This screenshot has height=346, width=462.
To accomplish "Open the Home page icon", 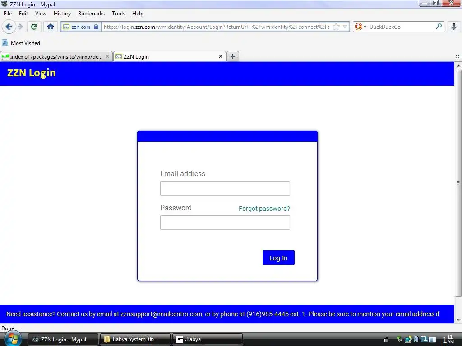I will click(x=51, y=27).
